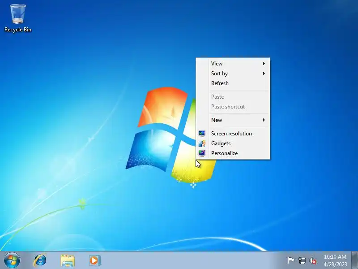Click the Personalize menu icon
This screenshot has width=358, height=269.
click(x=202, y=153)
